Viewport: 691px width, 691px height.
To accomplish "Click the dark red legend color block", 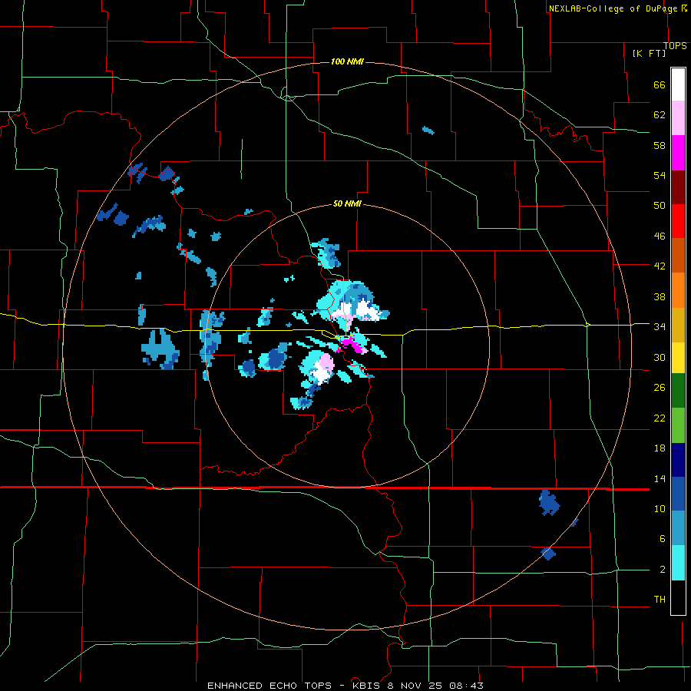I will click(678, 187).
